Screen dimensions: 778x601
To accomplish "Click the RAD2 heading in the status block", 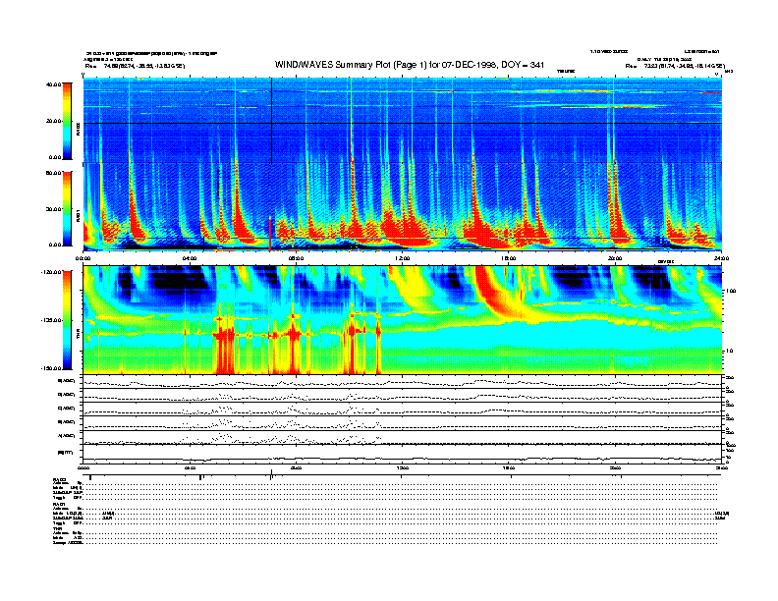I will click(x=59, y=479).
